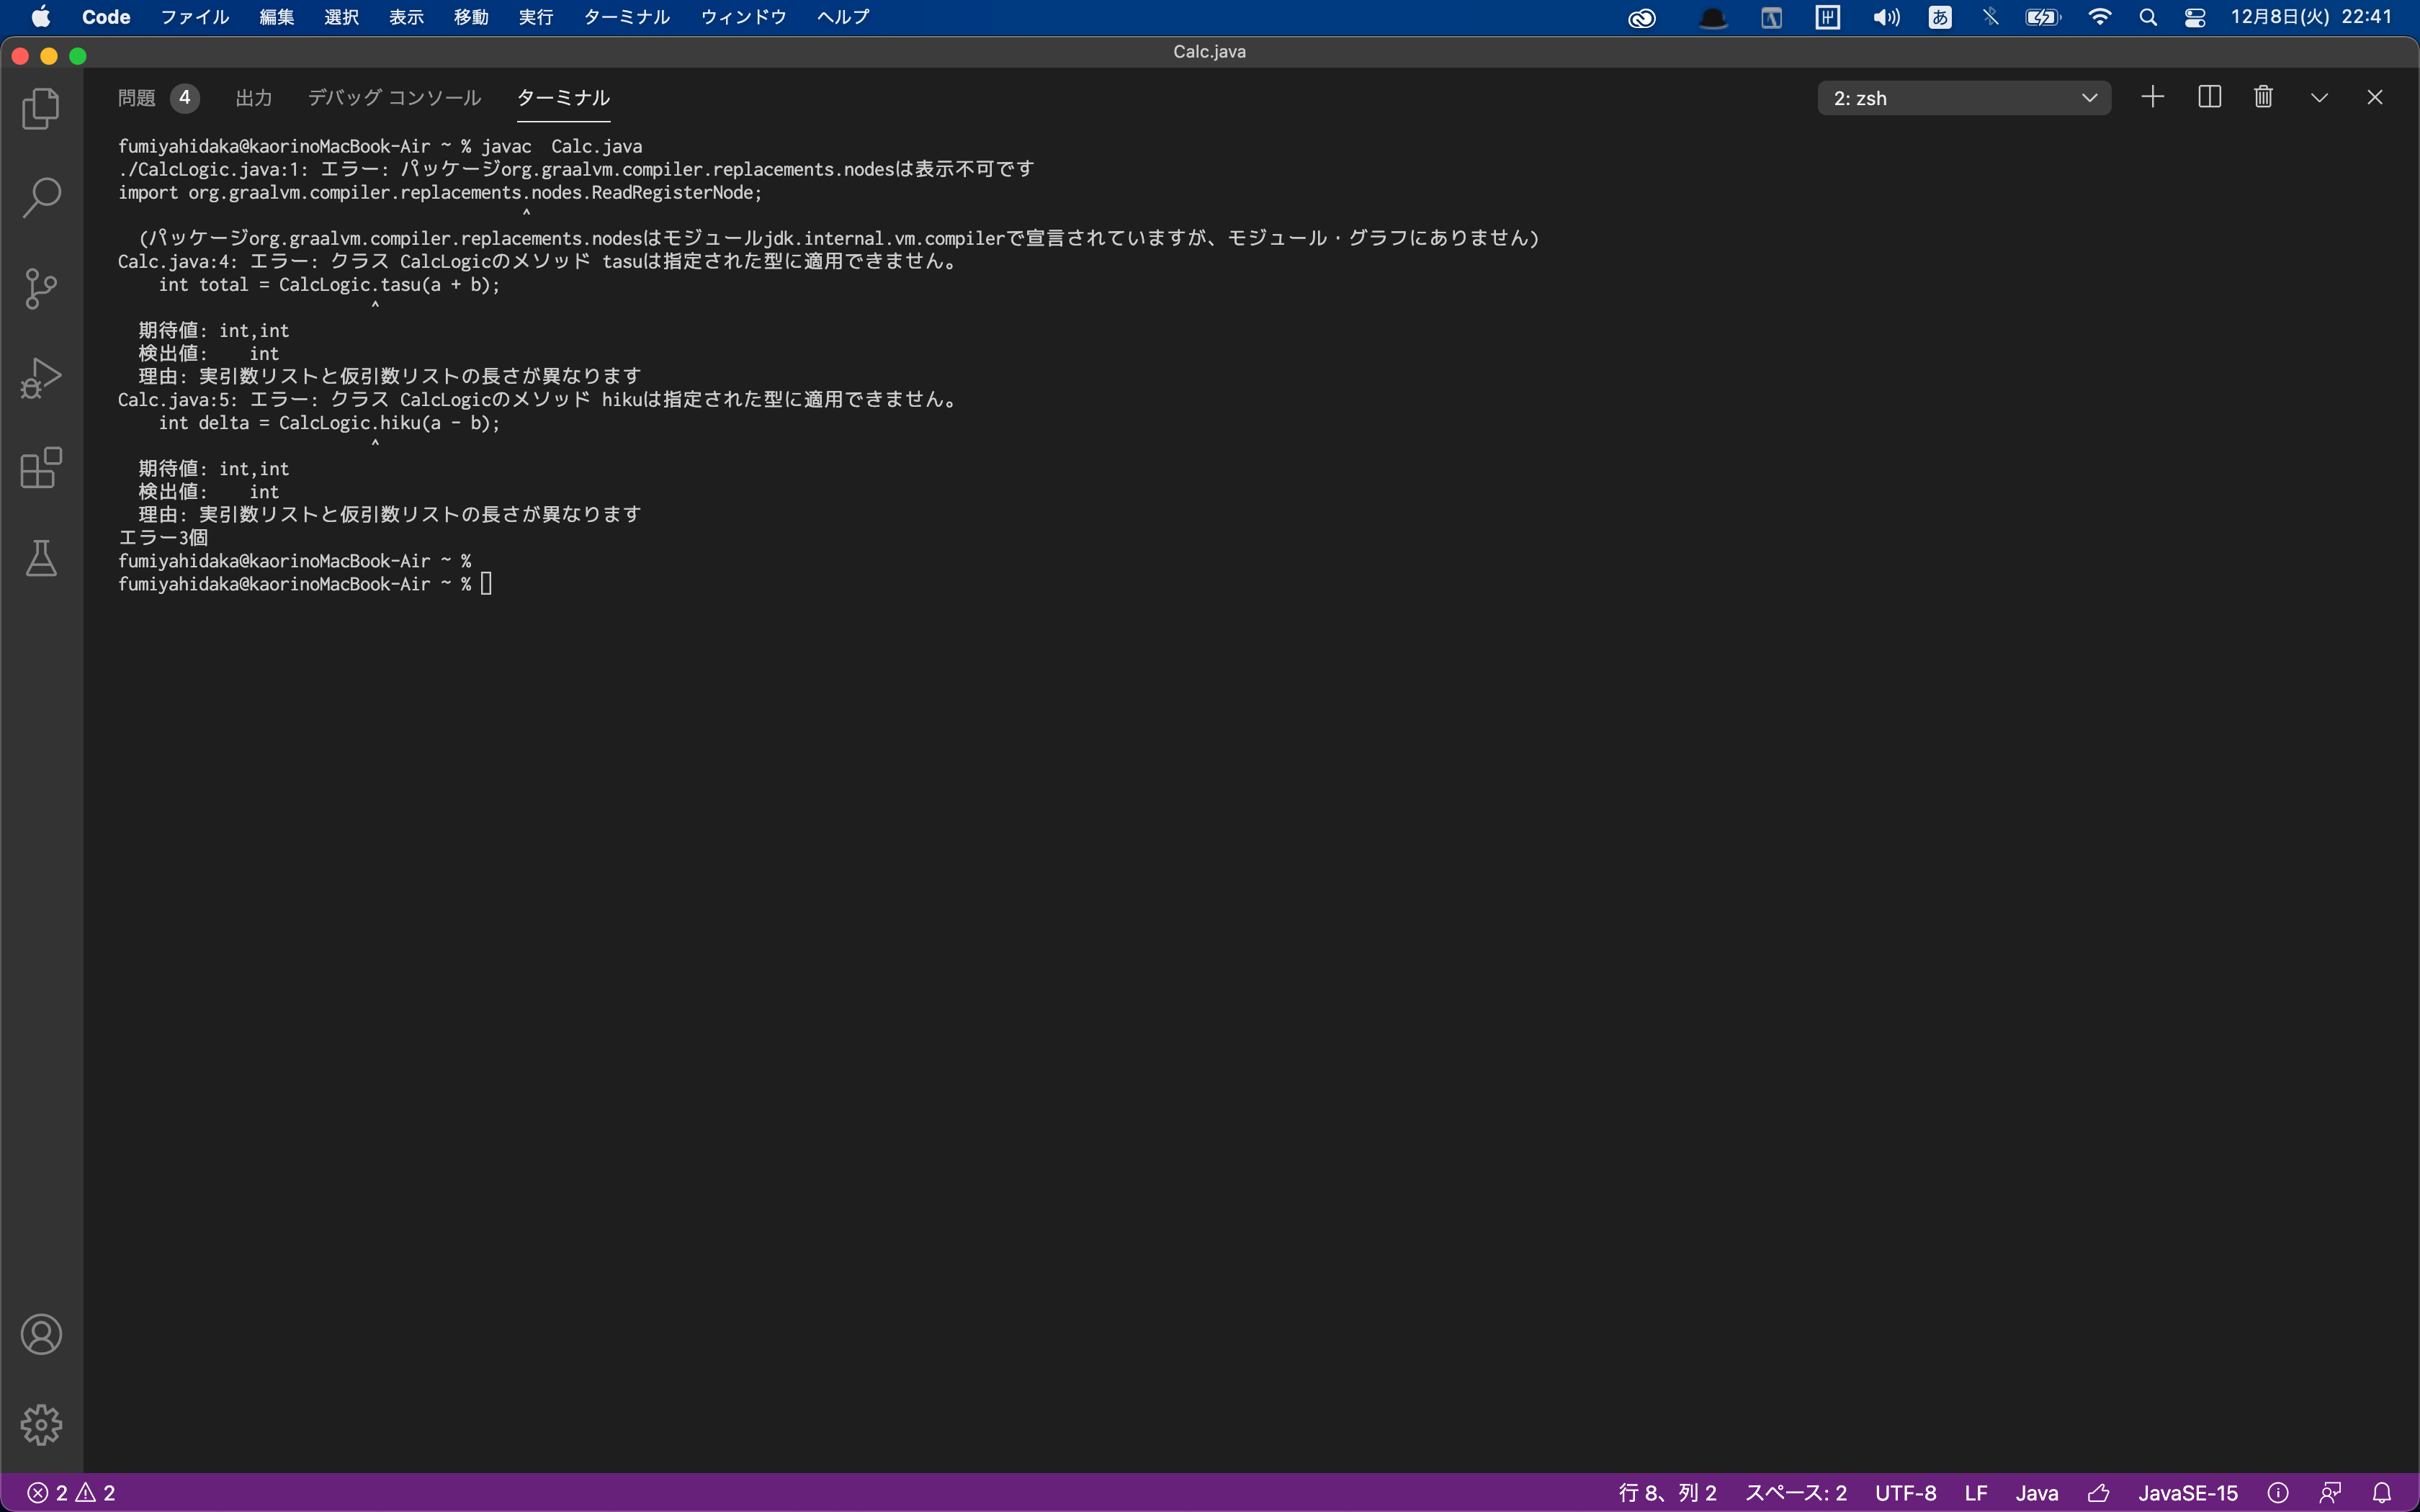
Task: Click errors and warnings count in status bar
Action: (71, 1493)
